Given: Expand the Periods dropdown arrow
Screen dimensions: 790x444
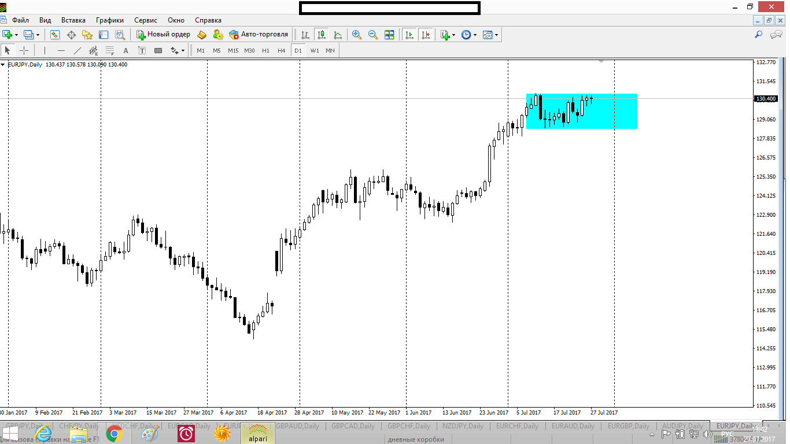Looking at the screenshot, I should (475, 35).
